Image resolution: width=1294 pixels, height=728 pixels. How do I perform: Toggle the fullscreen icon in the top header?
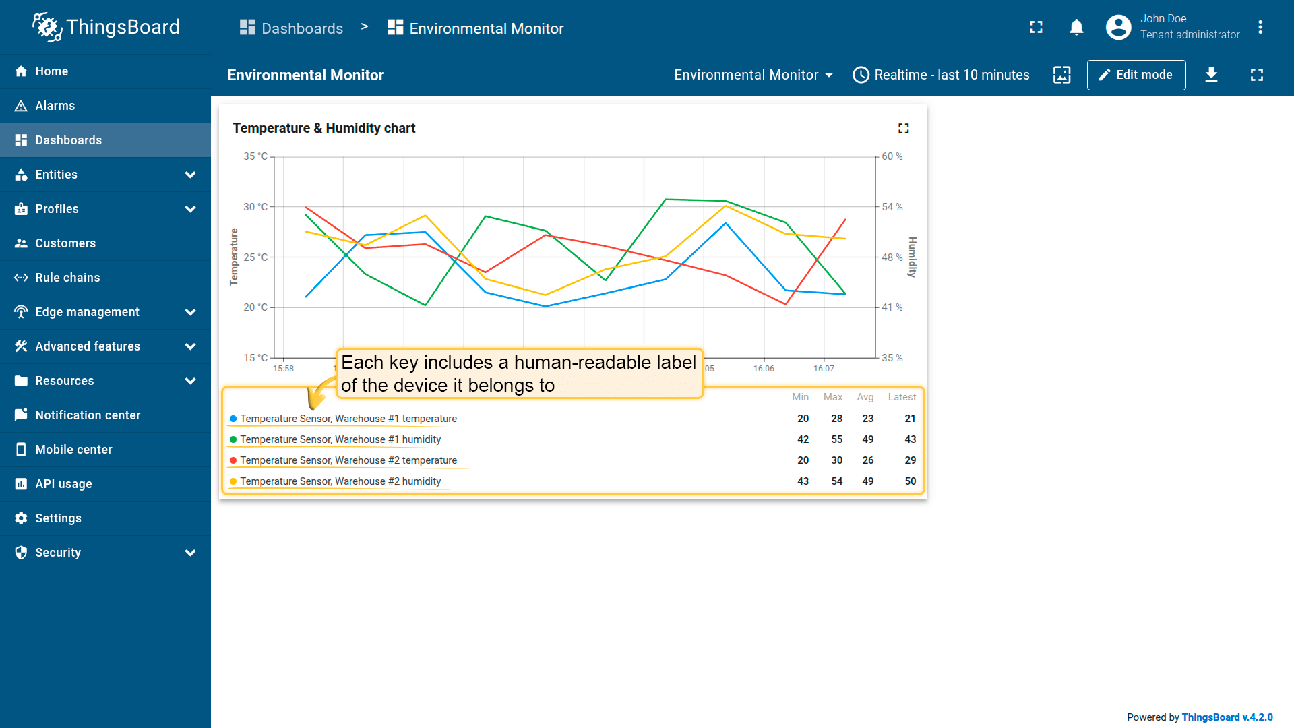[1036, 28]
